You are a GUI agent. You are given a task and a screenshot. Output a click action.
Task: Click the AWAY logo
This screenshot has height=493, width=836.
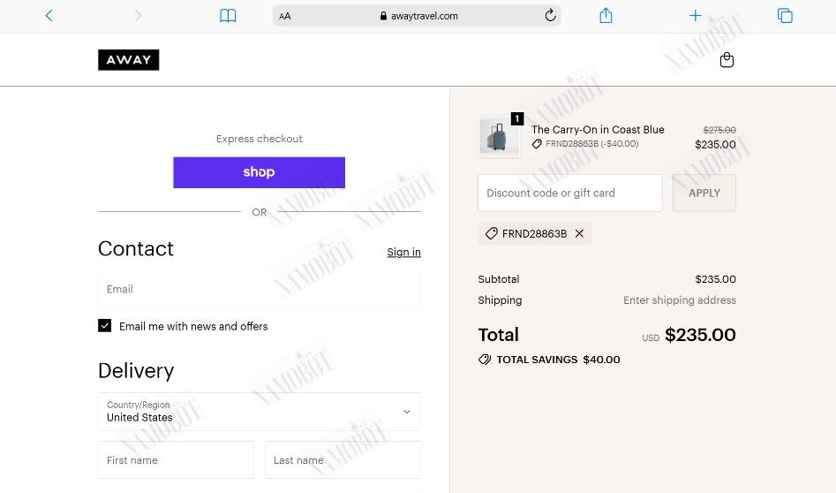click(x=129, y=60)
